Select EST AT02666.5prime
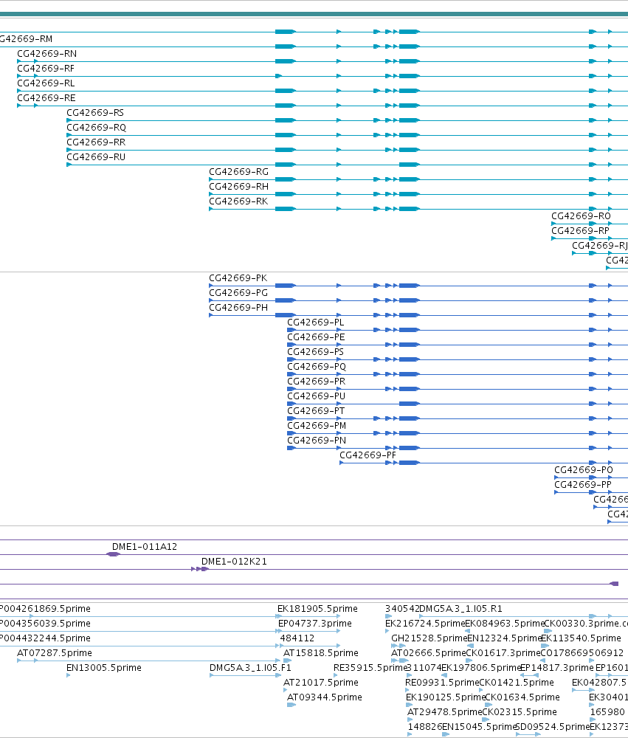The height and width of the screenshot is (738, 628). click(x=428, y=653)
